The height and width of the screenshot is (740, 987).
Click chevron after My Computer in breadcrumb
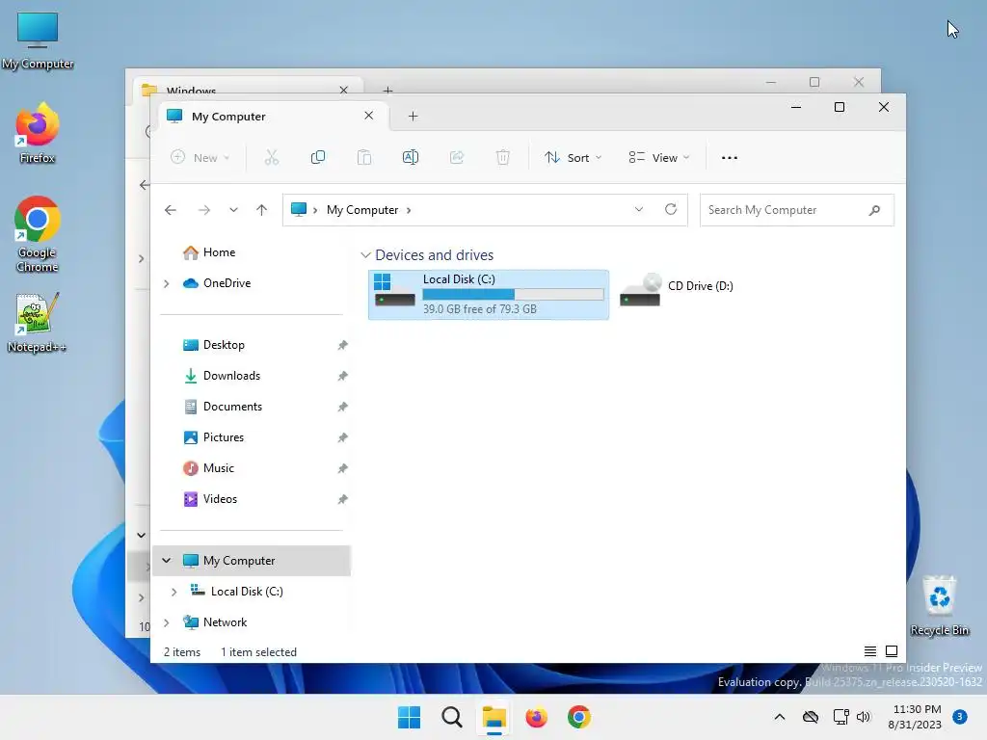pos(409,210)
